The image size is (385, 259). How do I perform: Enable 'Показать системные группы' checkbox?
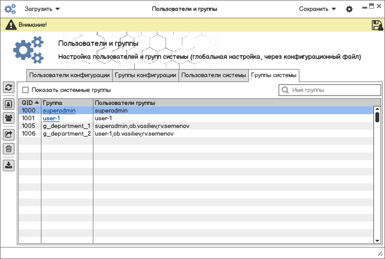coord(26,90)
